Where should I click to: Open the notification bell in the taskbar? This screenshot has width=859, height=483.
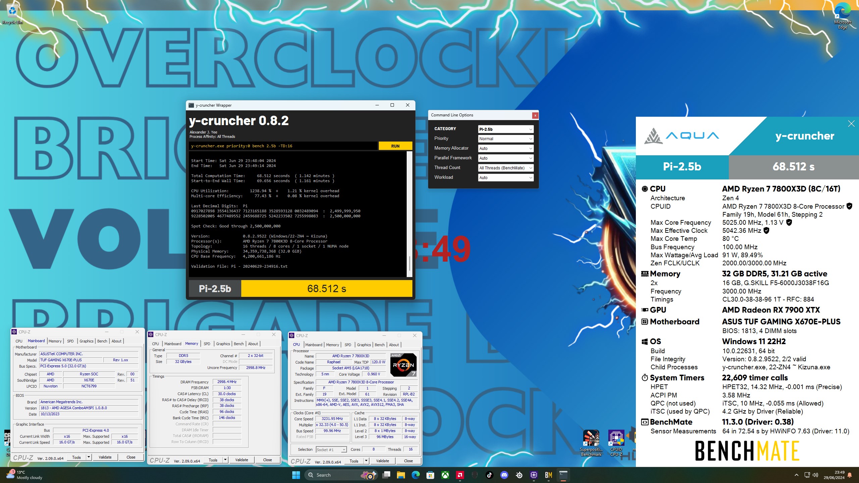coord(850,475)
